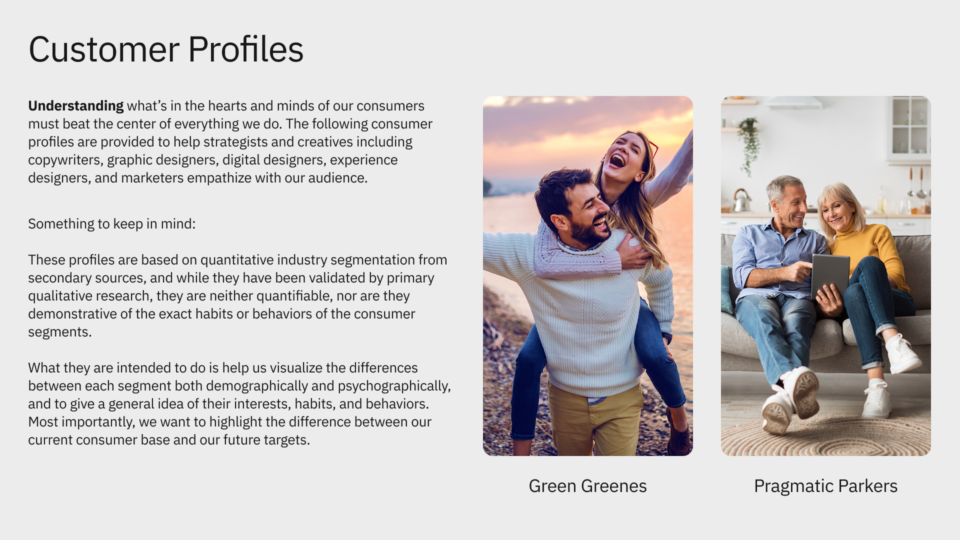Screen dimensions: 960x540
Task: Click the word 'segments.' ending second paragraph
Action: pyautogui.click(x=59, y=332)
